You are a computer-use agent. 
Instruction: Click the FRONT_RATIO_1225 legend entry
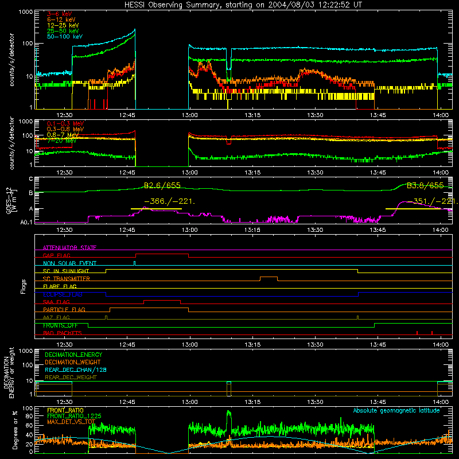[x=74, y=416]
